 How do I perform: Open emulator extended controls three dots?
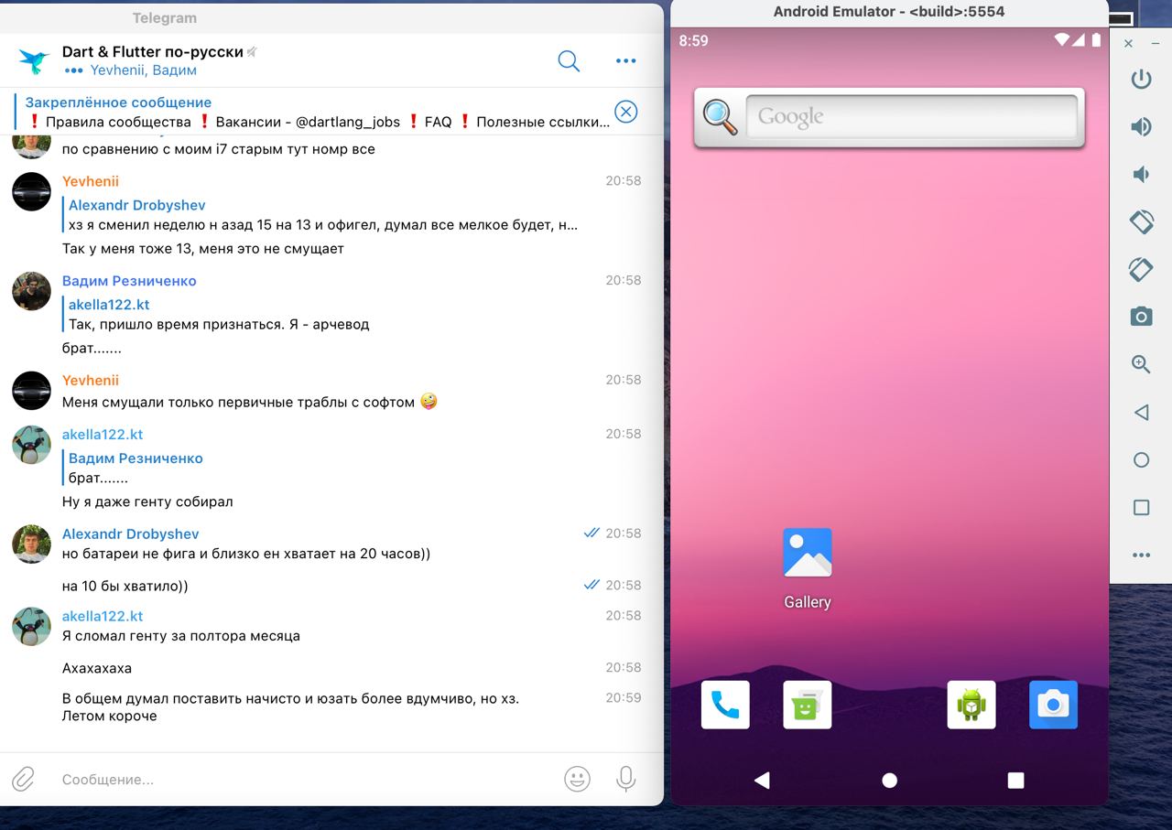pyautogui.click(x=1141, y=555)
